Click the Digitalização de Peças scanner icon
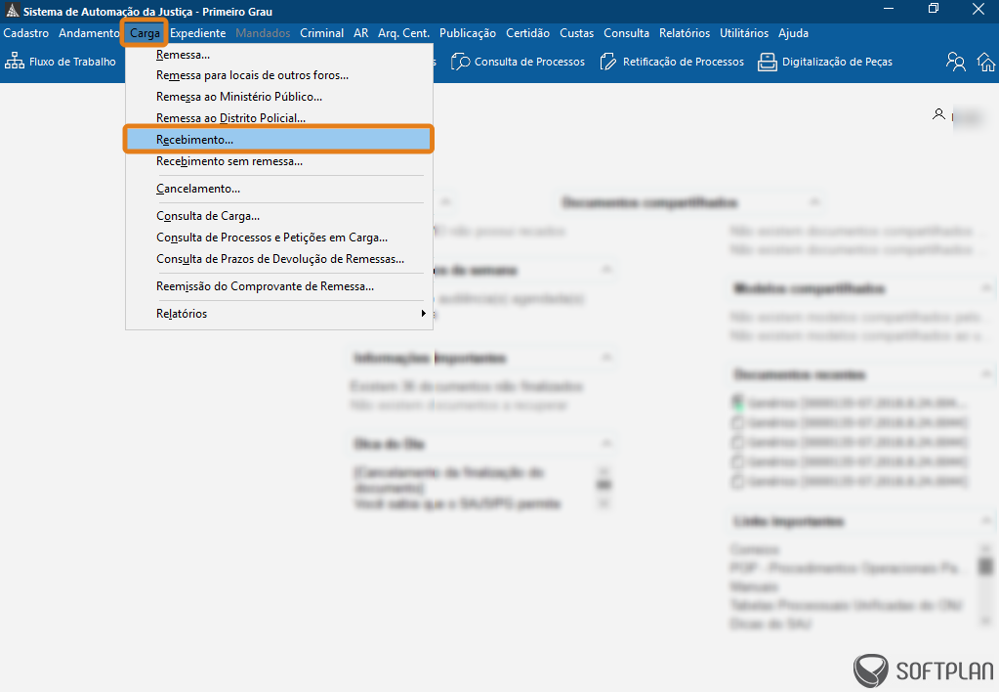This screenshot has height=692, width=999. click(768, 62)
